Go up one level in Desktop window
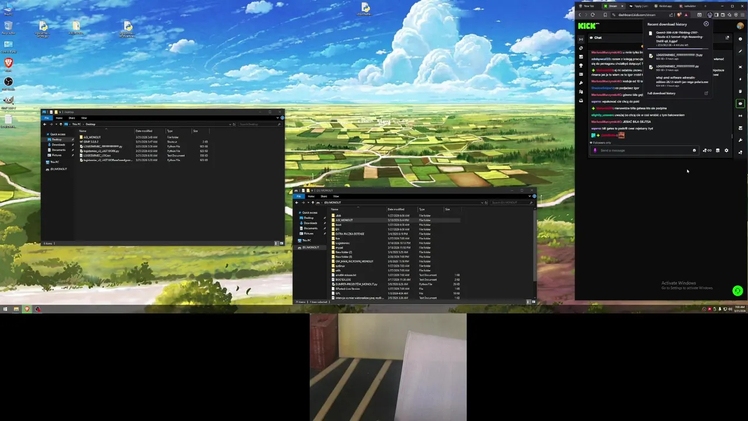This screenshot has height=421, width=748. pos(61,124)
